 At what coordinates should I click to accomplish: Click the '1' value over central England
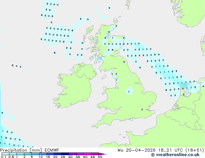point(129,92)
